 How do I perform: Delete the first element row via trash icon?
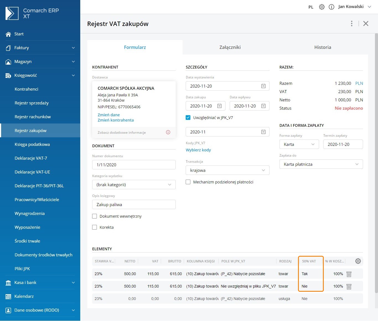(349, 274)
